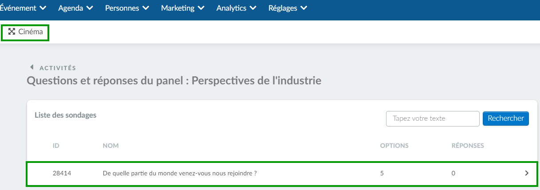Viewport: 540px width, 190px height.
Task: Open the Réglages menu
Action: [x=288, y=8]
